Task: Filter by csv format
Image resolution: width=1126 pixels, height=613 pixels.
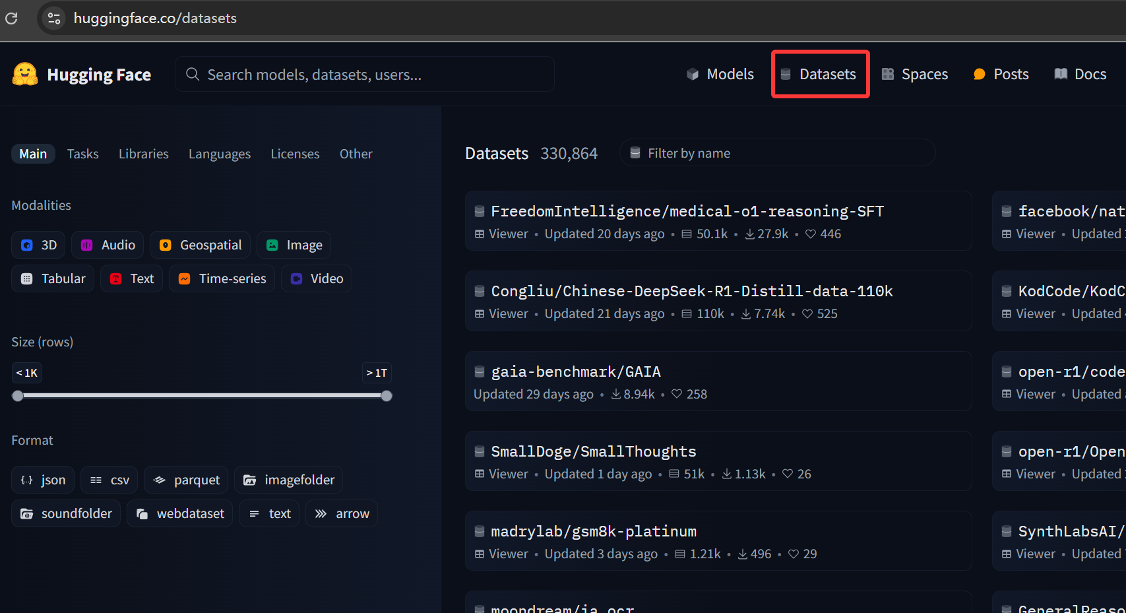Action: 109,480
